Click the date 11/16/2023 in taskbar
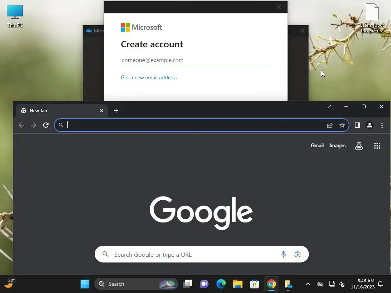Screen dimensions: 391x293 pyautogui.click(x=363, y=287)
